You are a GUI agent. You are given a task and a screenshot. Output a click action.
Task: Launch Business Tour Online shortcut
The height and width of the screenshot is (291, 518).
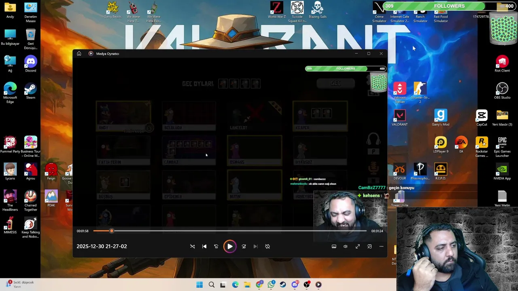tap(30, 147)
